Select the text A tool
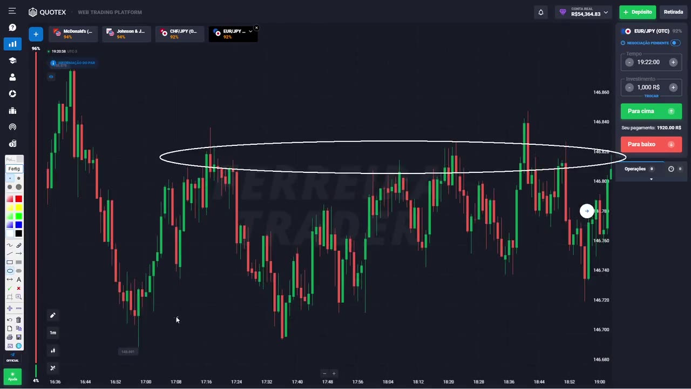The image size is (691, 389). click(19, 279)
